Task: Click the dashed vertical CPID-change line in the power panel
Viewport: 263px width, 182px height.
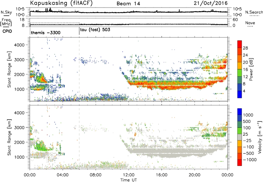Action: [x=79, y=69]
